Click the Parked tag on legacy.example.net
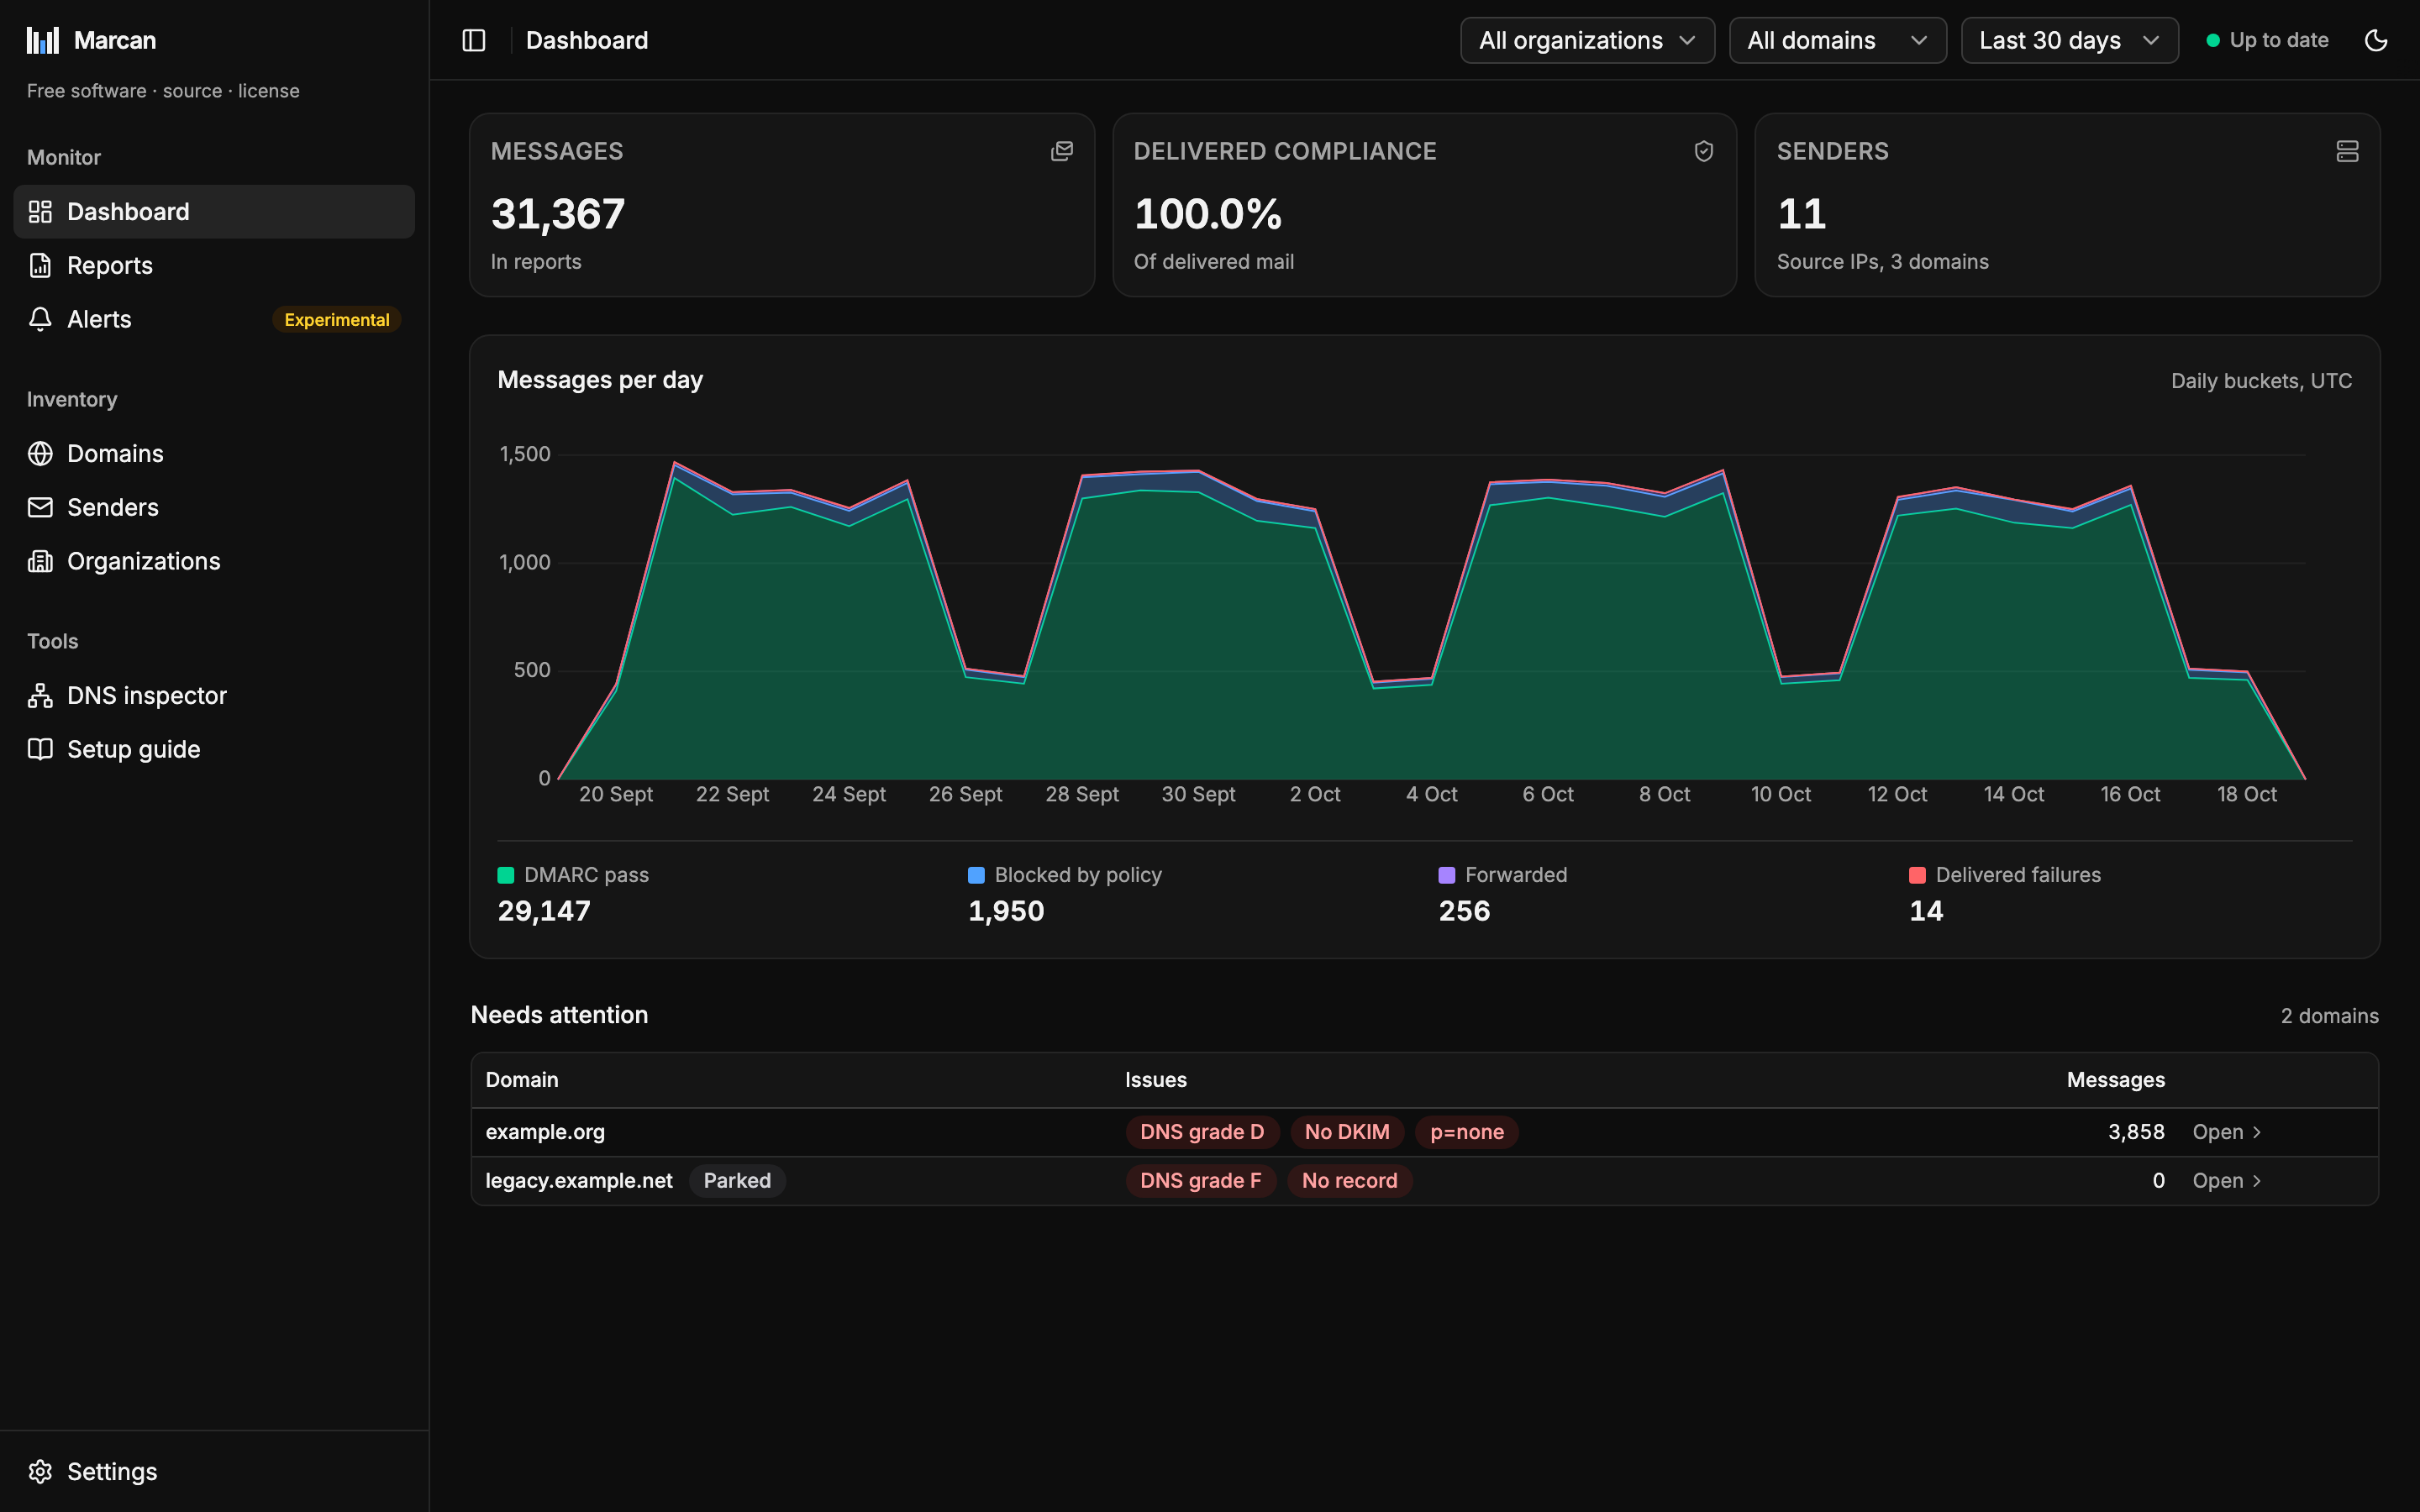Viewport: 2420px width, 1512px height. tap(737, 1181)
